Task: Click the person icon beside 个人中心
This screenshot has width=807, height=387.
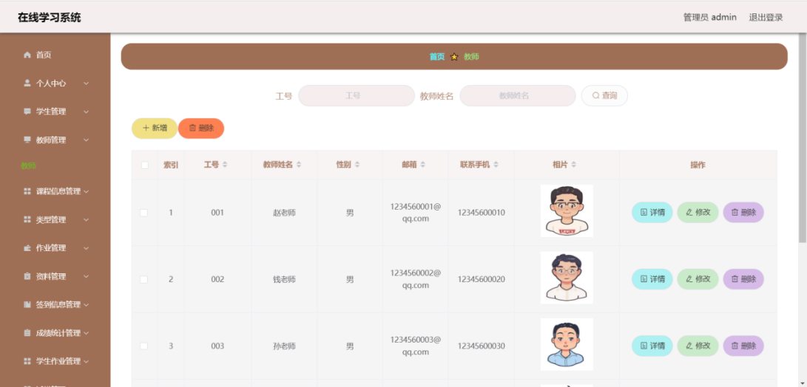Action: [27, 83]
